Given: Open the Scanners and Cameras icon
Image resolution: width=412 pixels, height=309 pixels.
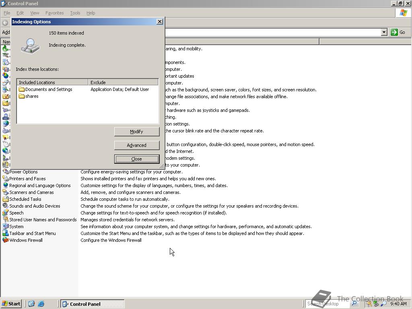Looking at the screenshot, I should (6, 192).
